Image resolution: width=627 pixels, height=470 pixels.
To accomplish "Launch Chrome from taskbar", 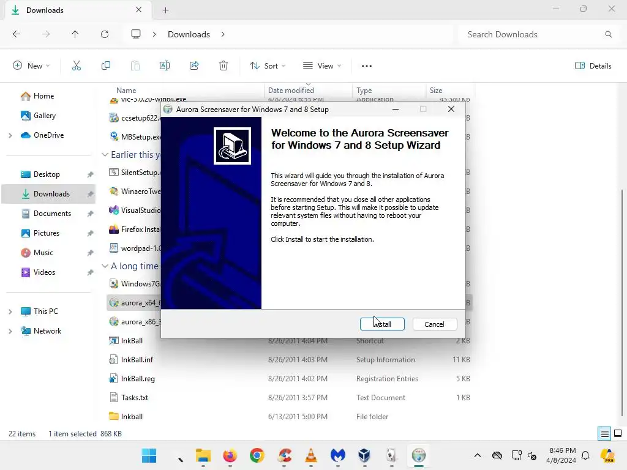I will click(257, 455).
